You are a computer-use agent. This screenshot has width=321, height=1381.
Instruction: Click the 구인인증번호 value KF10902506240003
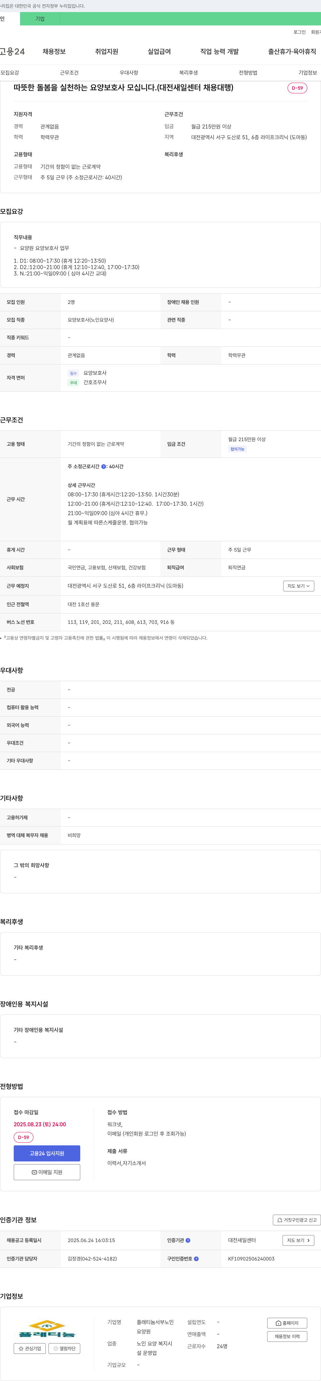click(x=251, y=1258)
